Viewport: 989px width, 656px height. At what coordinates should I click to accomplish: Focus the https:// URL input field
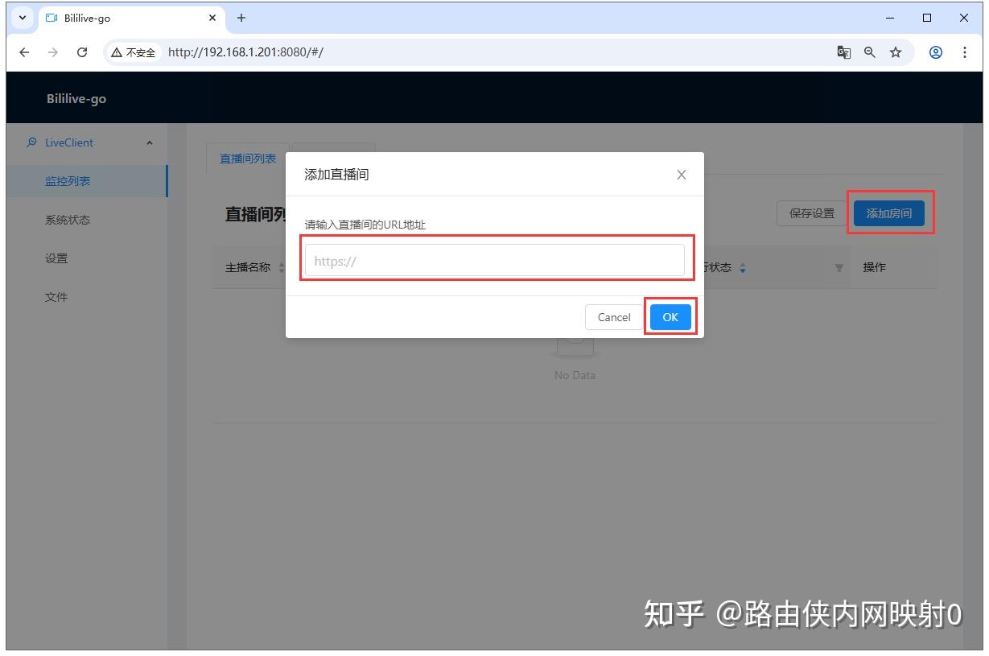(x=494, y=261)
